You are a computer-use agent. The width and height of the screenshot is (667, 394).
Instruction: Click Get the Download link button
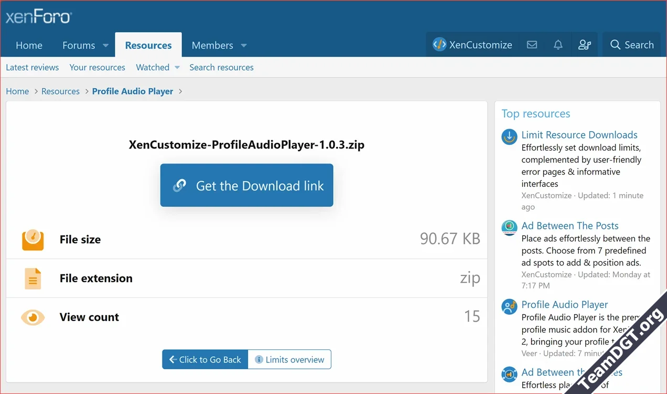click(x=246, y=185)
